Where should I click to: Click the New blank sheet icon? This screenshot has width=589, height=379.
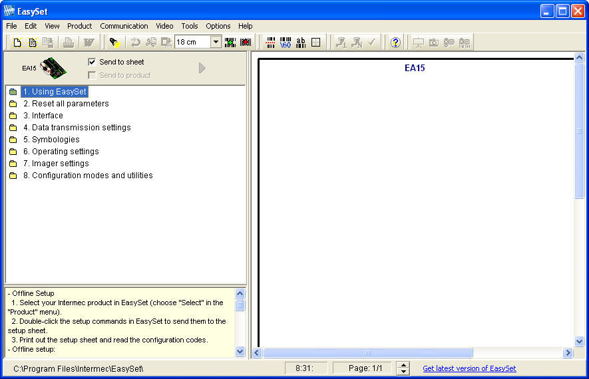17,42
